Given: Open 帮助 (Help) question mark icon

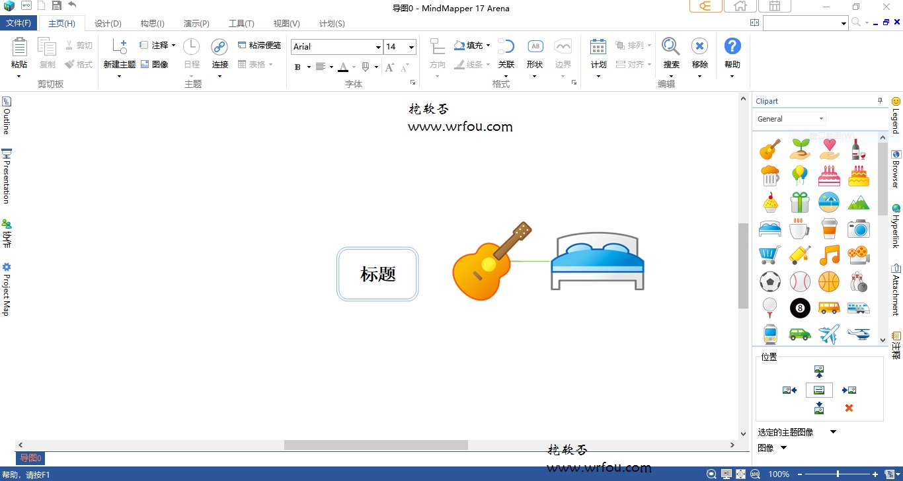Looking at the screenshot, I should click(732, 46).
